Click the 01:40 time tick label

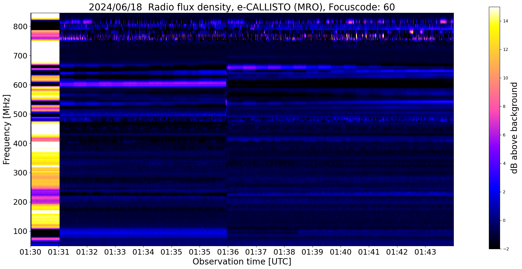341,252
